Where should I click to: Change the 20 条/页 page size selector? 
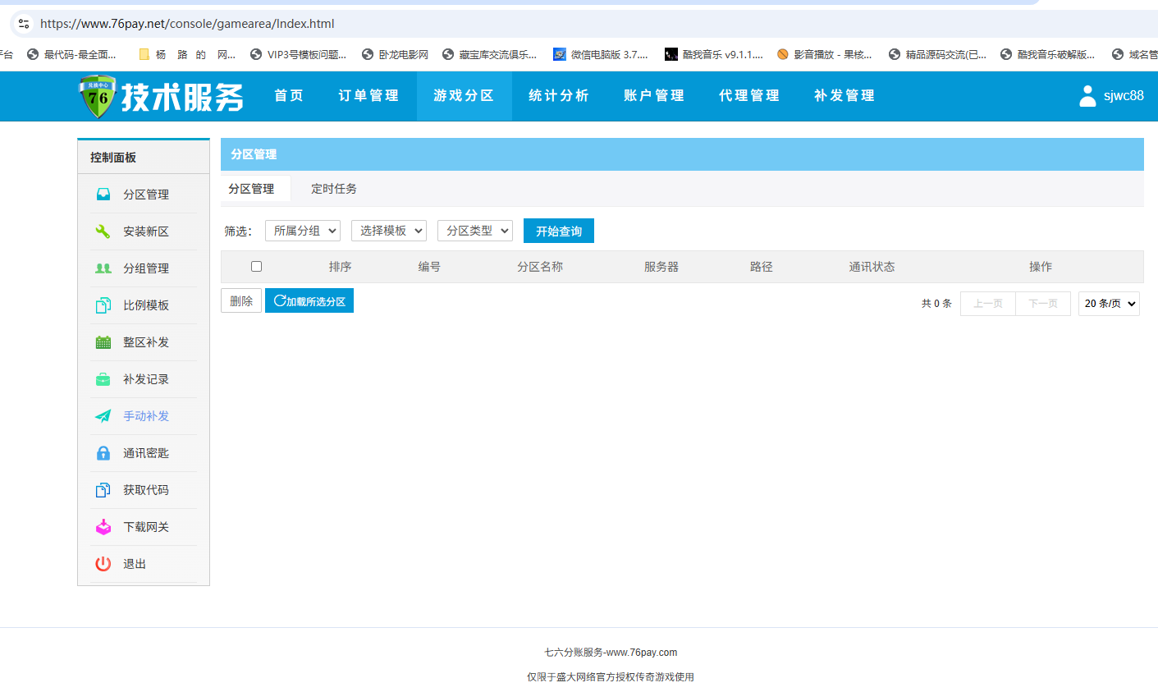pyautogui.click(x=1109, y=304)
